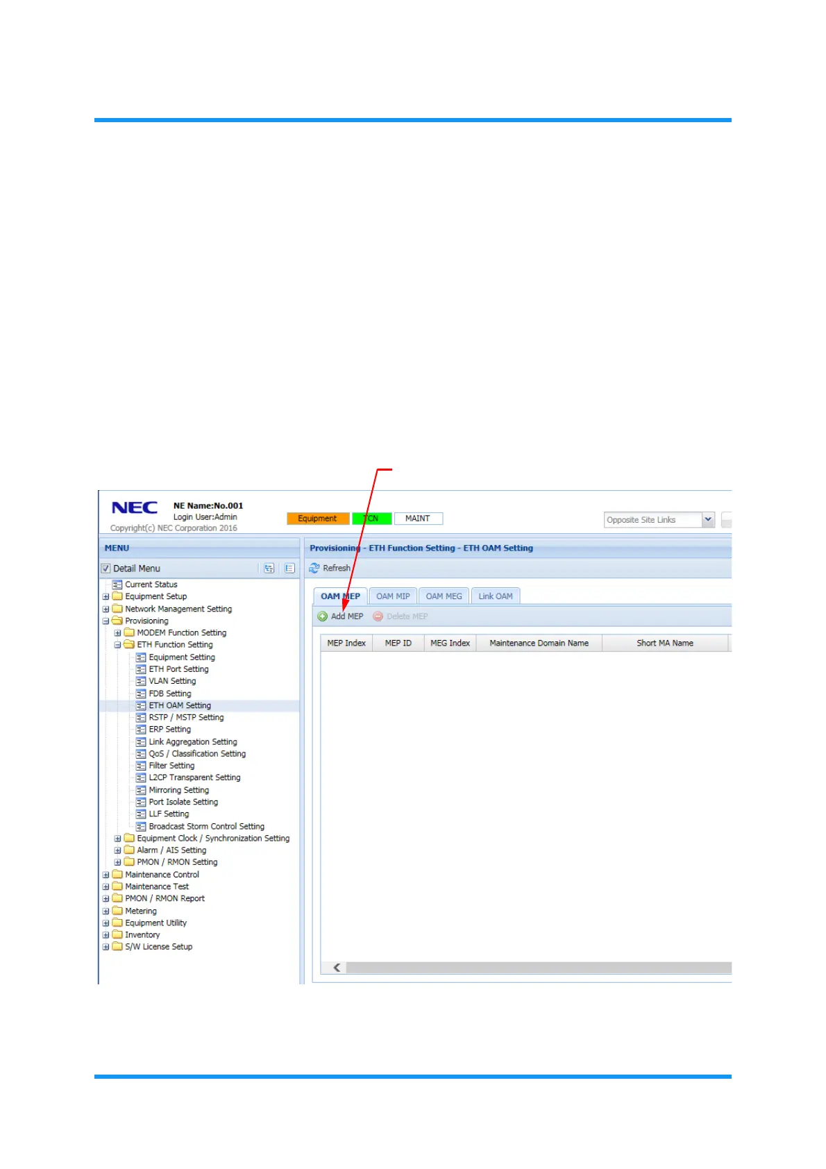This screenshot has width=826, height=1169.
Task: Open Link Aggregation Setting tree item
Action: coord(193,742)
